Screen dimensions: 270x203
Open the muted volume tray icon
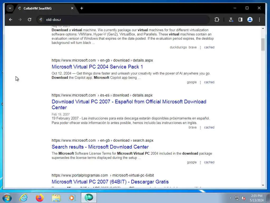[x=243, y=198]
